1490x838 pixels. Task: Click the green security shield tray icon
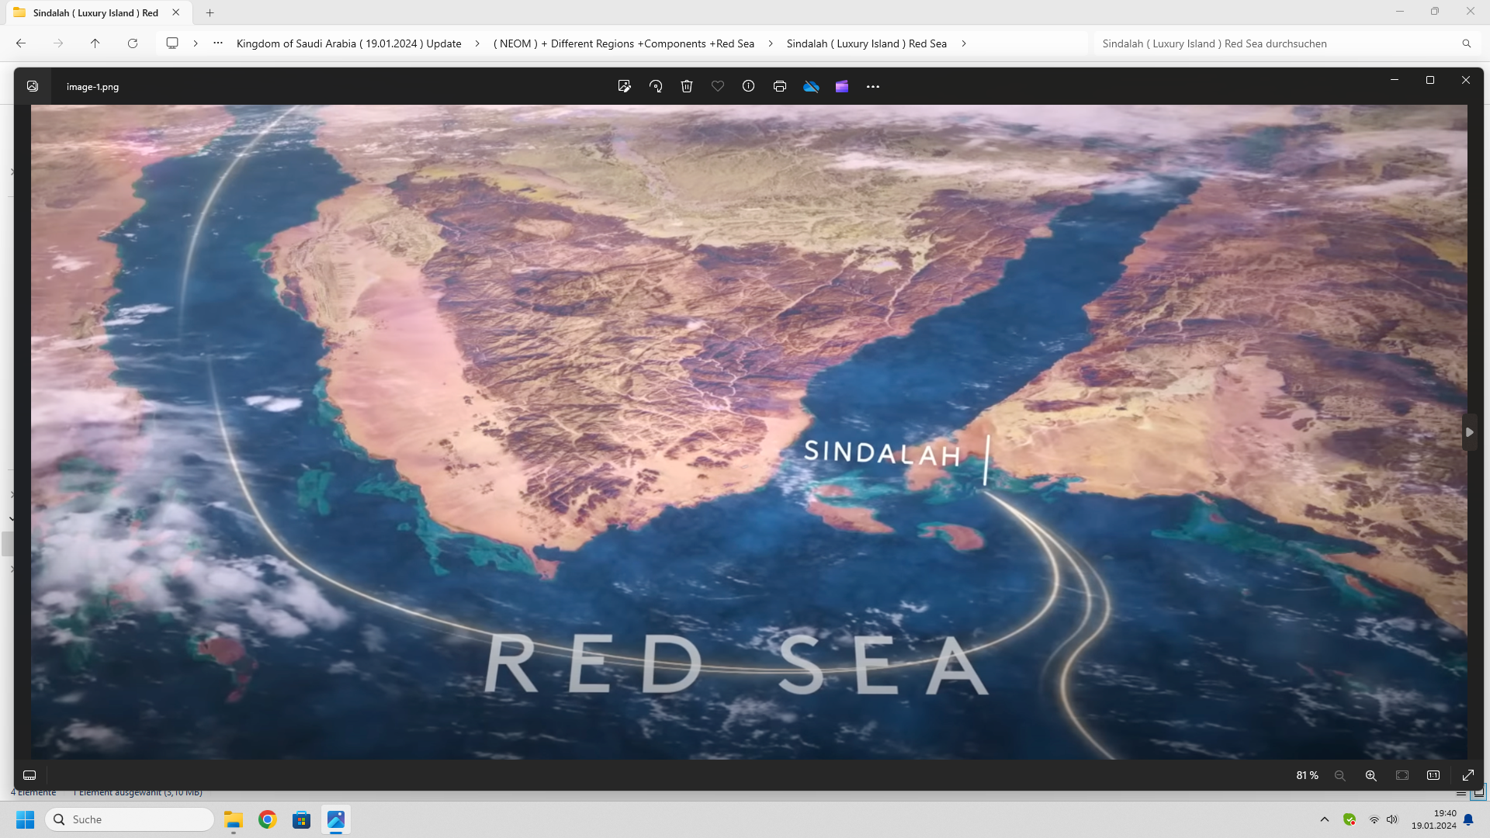(x=1350, y=819)
